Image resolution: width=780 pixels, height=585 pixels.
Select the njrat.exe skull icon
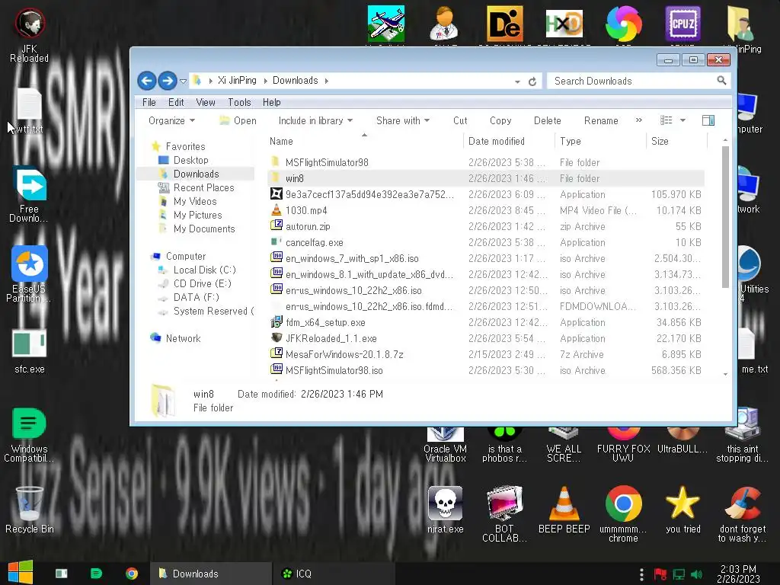click(445, 510)
